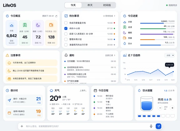The width and height of the screenshot is (180, 131).
Task: Click the 通知 bell icon
Action: [66, 55]
